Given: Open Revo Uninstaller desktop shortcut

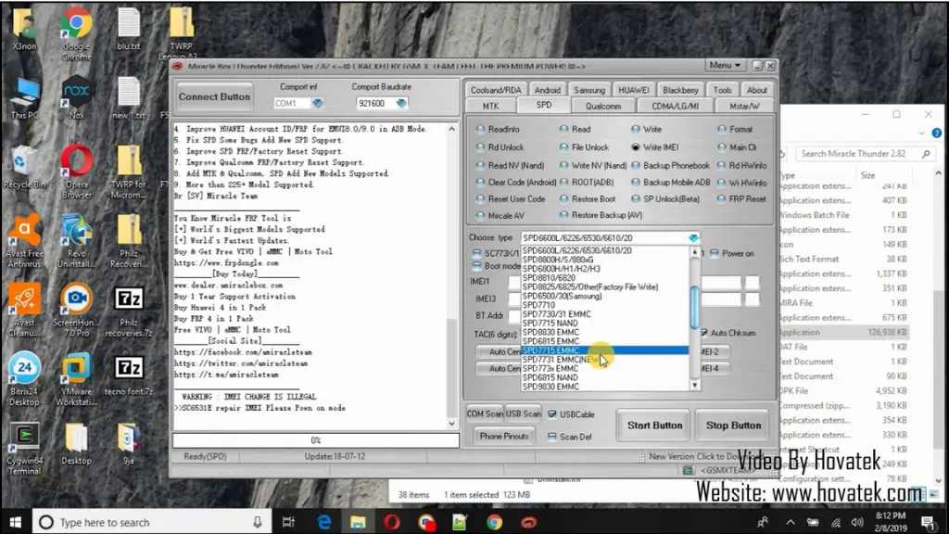Looking at the screenshot, I should click(76, 241).
